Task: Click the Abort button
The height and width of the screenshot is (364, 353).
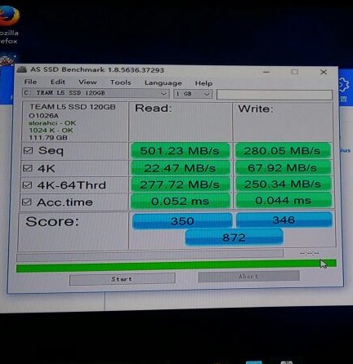Action: pyautogui.click(x=248, y=277)
